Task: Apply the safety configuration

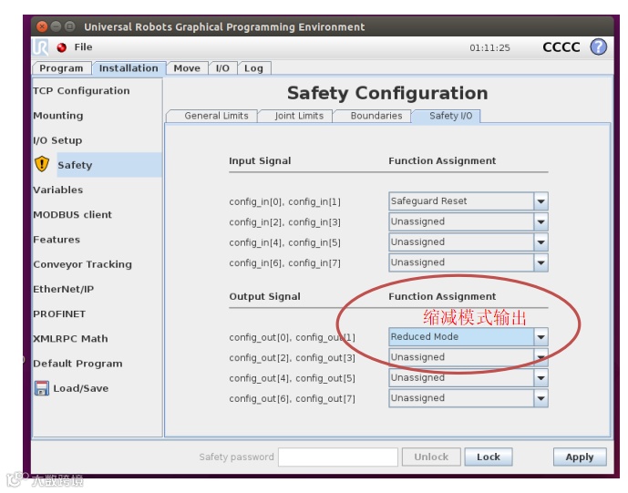Action: point(580,457)
